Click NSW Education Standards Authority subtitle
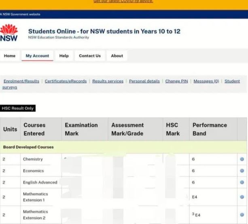 point(59,37)
